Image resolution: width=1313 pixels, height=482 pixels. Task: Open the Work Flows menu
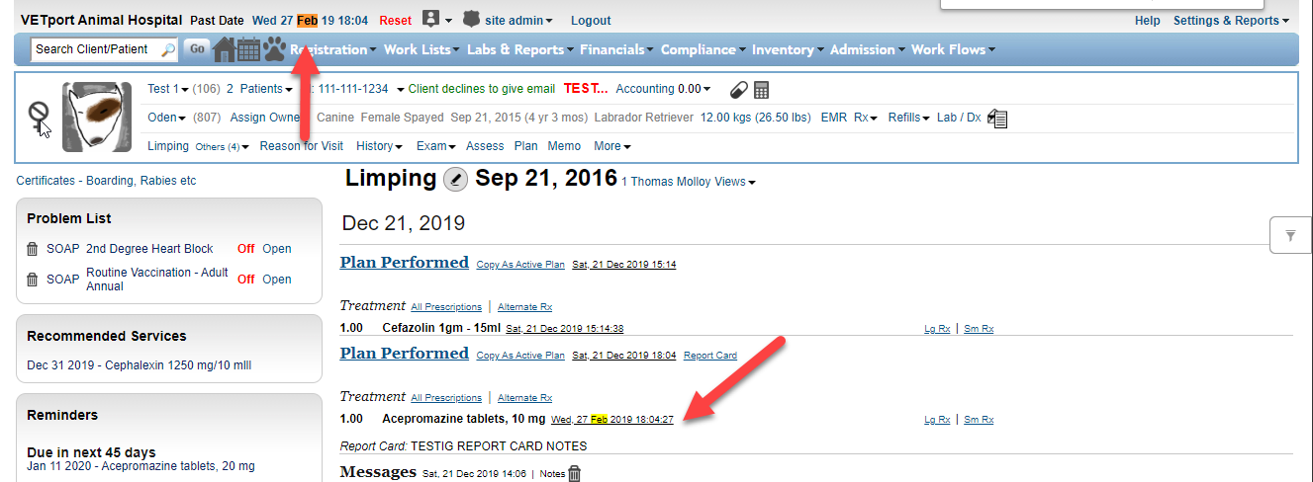(954, 49)
